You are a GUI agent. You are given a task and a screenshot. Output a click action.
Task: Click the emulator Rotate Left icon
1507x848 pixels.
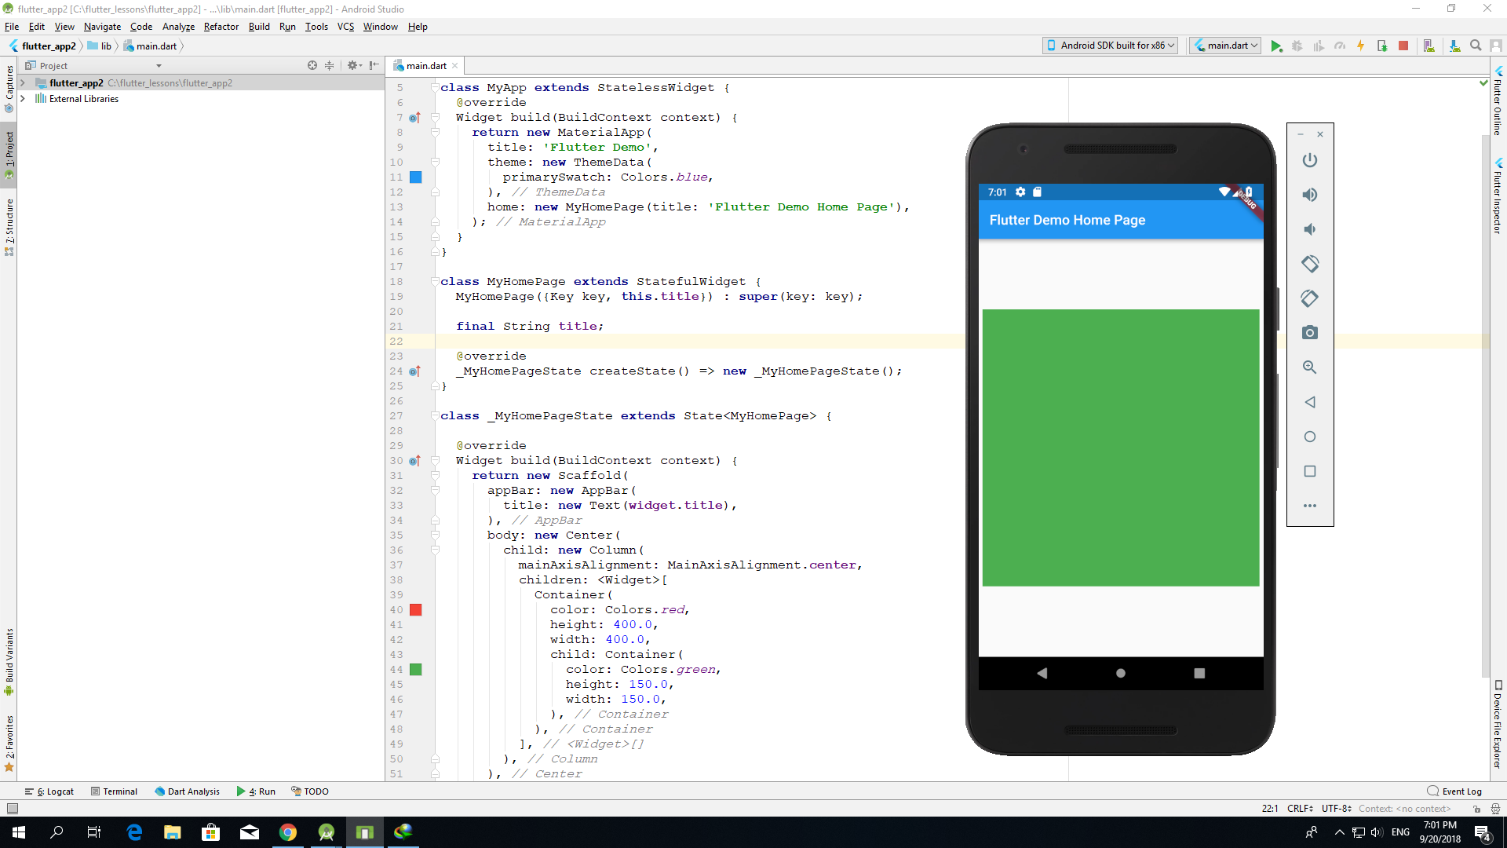click(x=1309, y=264)
